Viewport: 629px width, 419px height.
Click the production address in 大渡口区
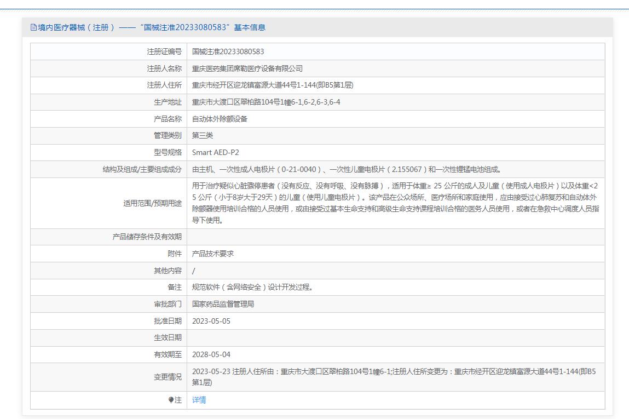click(266, 102)
